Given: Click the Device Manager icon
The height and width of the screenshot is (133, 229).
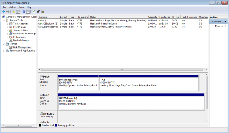Looking at the screenshot, I should [x=11, y=41].
